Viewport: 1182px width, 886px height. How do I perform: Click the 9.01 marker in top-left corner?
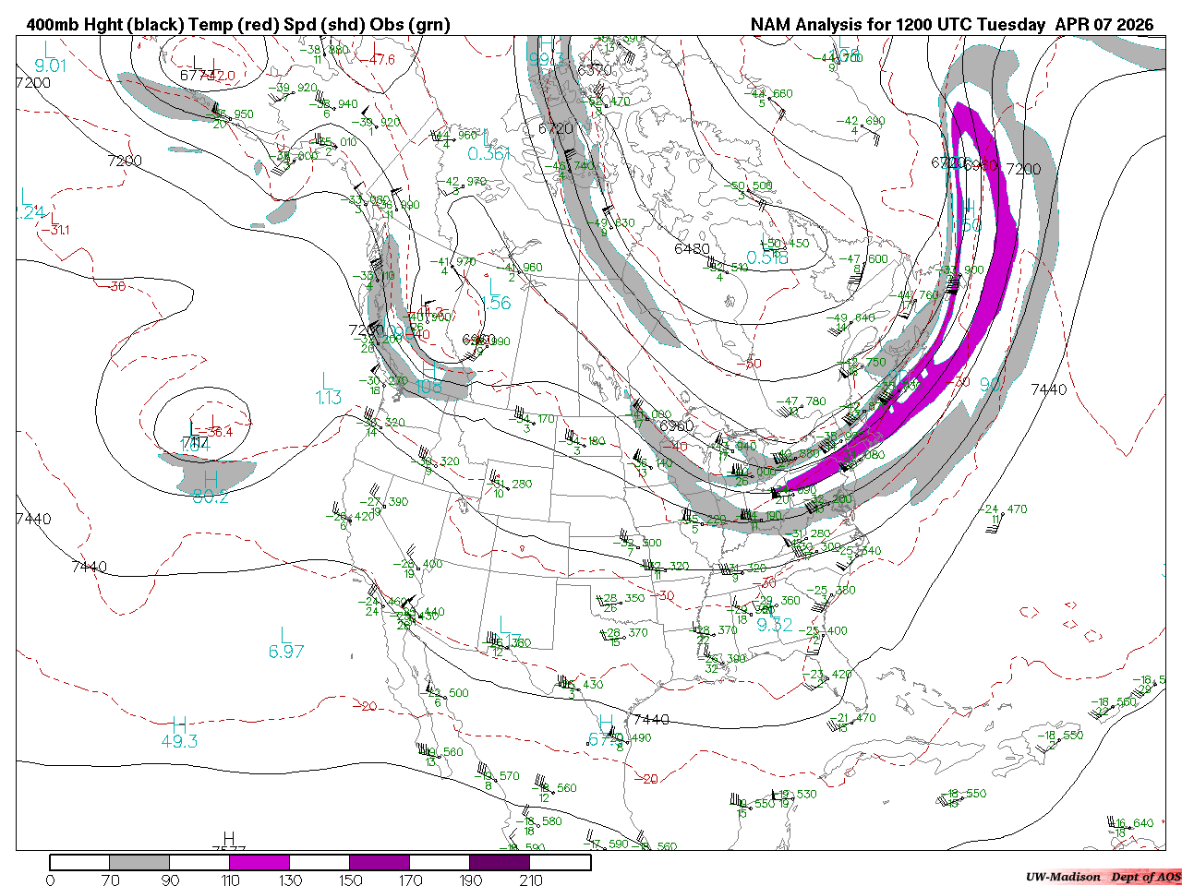pos(50,65)
